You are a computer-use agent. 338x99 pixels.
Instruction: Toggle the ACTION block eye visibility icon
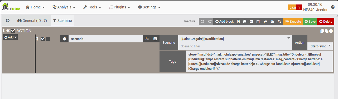(x=8, y=31)
